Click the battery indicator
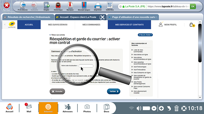Screen dimensions: 204x114 tap(147, 108)
